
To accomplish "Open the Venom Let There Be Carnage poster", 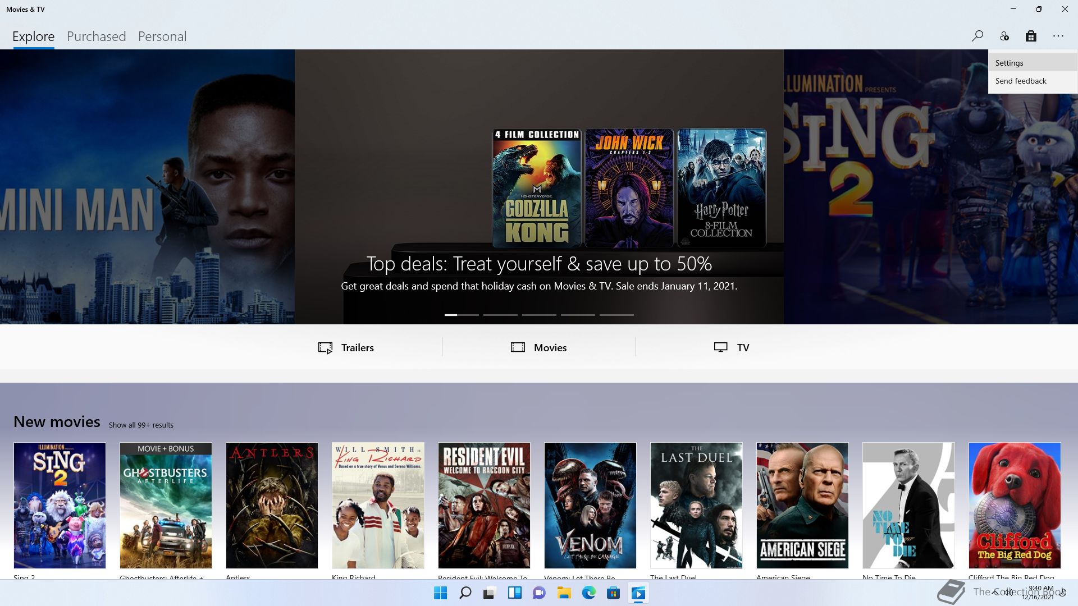I will pos(590,505).
